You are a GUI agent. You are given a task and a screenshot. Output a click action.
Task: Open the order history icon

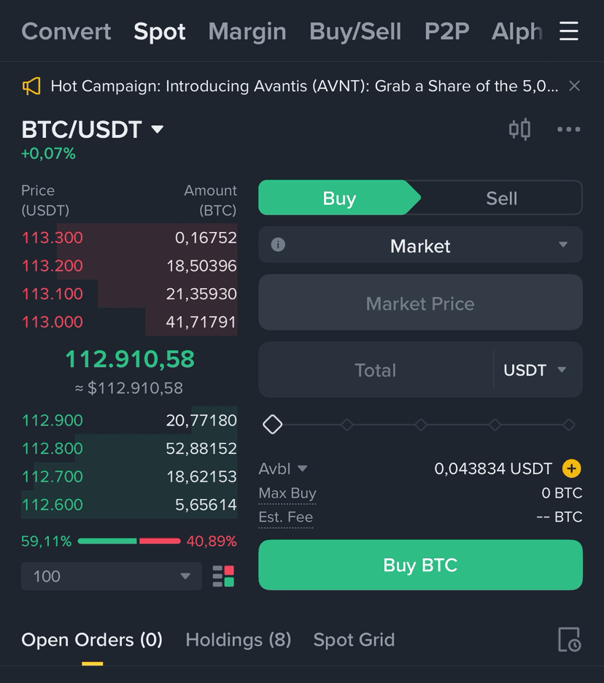[568, 640]
